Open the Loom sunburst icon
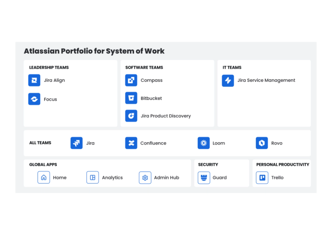The height and width of the screenshot is (235, 332). coord(204,143)
